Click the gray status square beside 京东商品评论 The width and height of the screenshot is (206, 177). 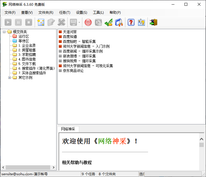pyautogui.click(x=60, y=71)
